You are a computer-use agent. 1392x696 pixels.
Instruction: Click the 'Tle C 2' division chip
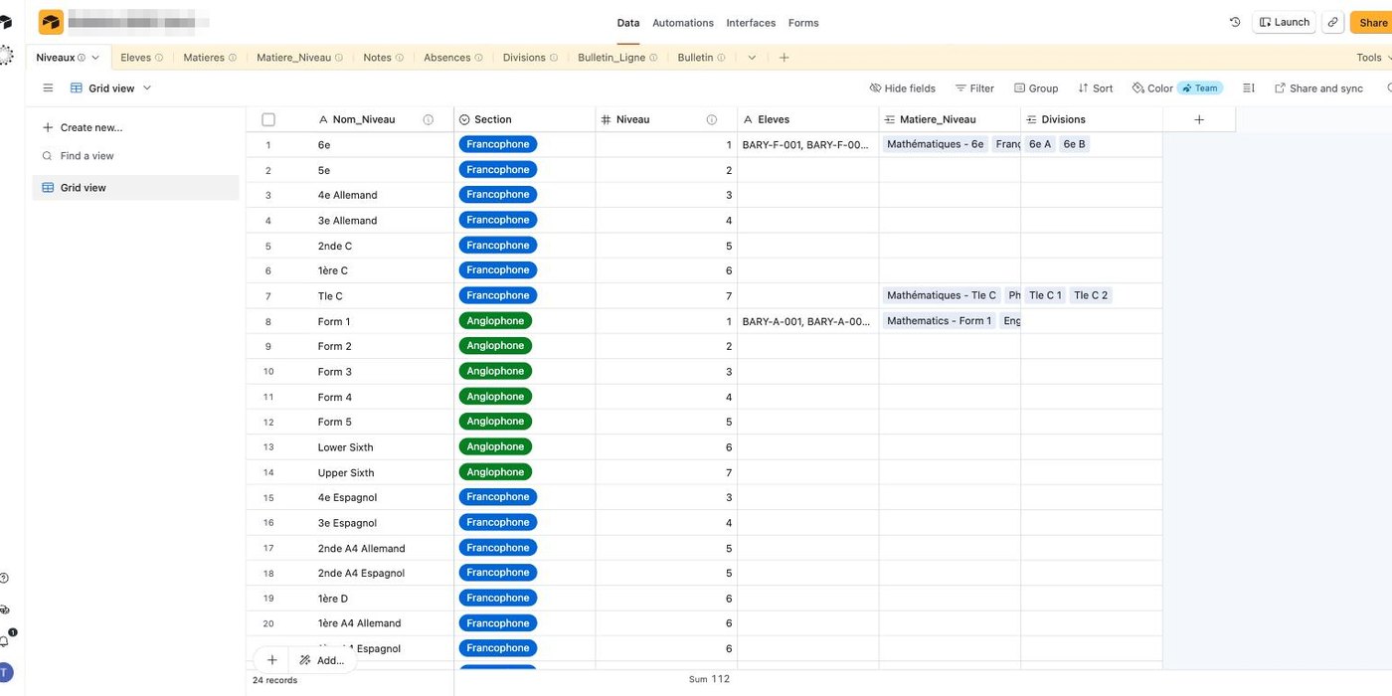point(1091,295)
